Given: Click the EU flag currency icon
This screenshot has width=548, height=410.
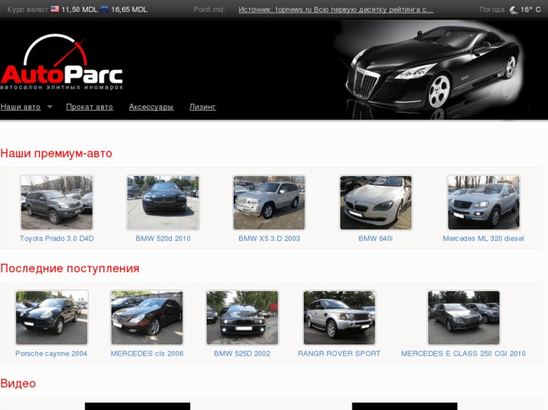Looking at the screenshot, I should tap(105, 9).
